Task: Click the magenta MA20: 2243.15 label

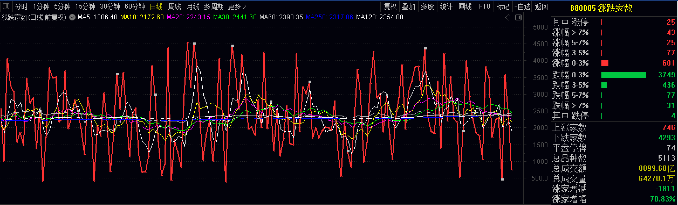Action: point(188,17)
